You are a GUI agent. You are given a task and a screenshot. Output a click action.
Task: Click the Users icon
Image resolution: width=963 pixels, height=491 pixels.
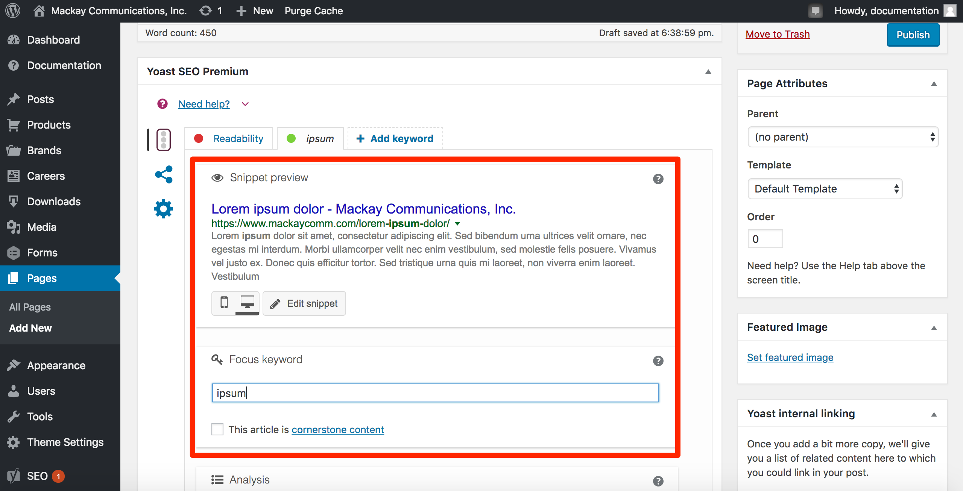[14, 391]
